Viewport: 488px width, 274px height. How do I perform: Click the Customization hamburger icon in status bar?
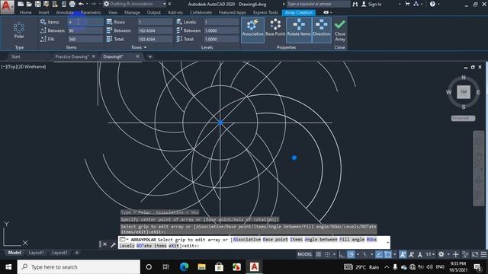click(483, 254)
